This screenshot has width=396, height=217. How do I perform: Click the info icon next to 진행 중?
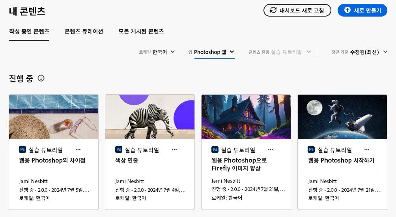click(41, 78)
